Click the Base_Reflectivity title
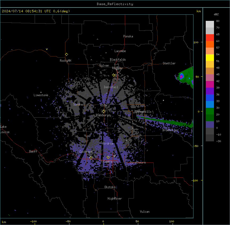Image resolution: width=230 pixels, height=225 pixels. tap(115, 4)
